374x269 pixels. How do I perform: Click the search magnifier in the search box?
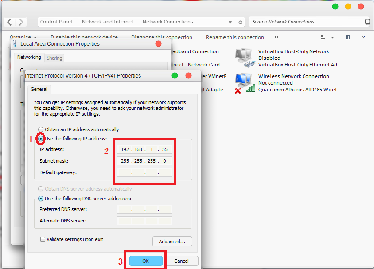[367, 22]
